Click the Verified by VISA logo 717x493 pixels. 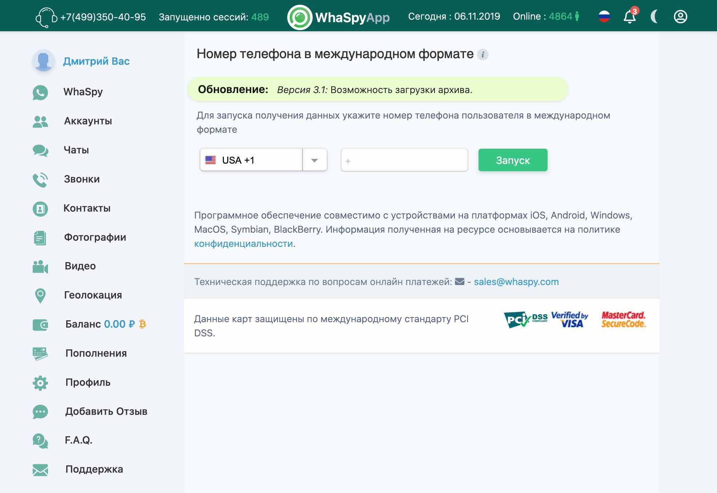(x=570, y=320)
